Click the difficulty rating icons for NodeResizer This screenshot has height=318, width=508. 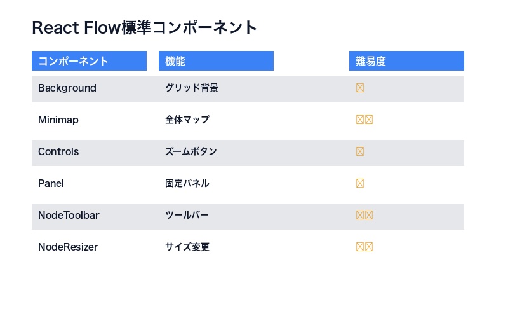tap(364, 247)
